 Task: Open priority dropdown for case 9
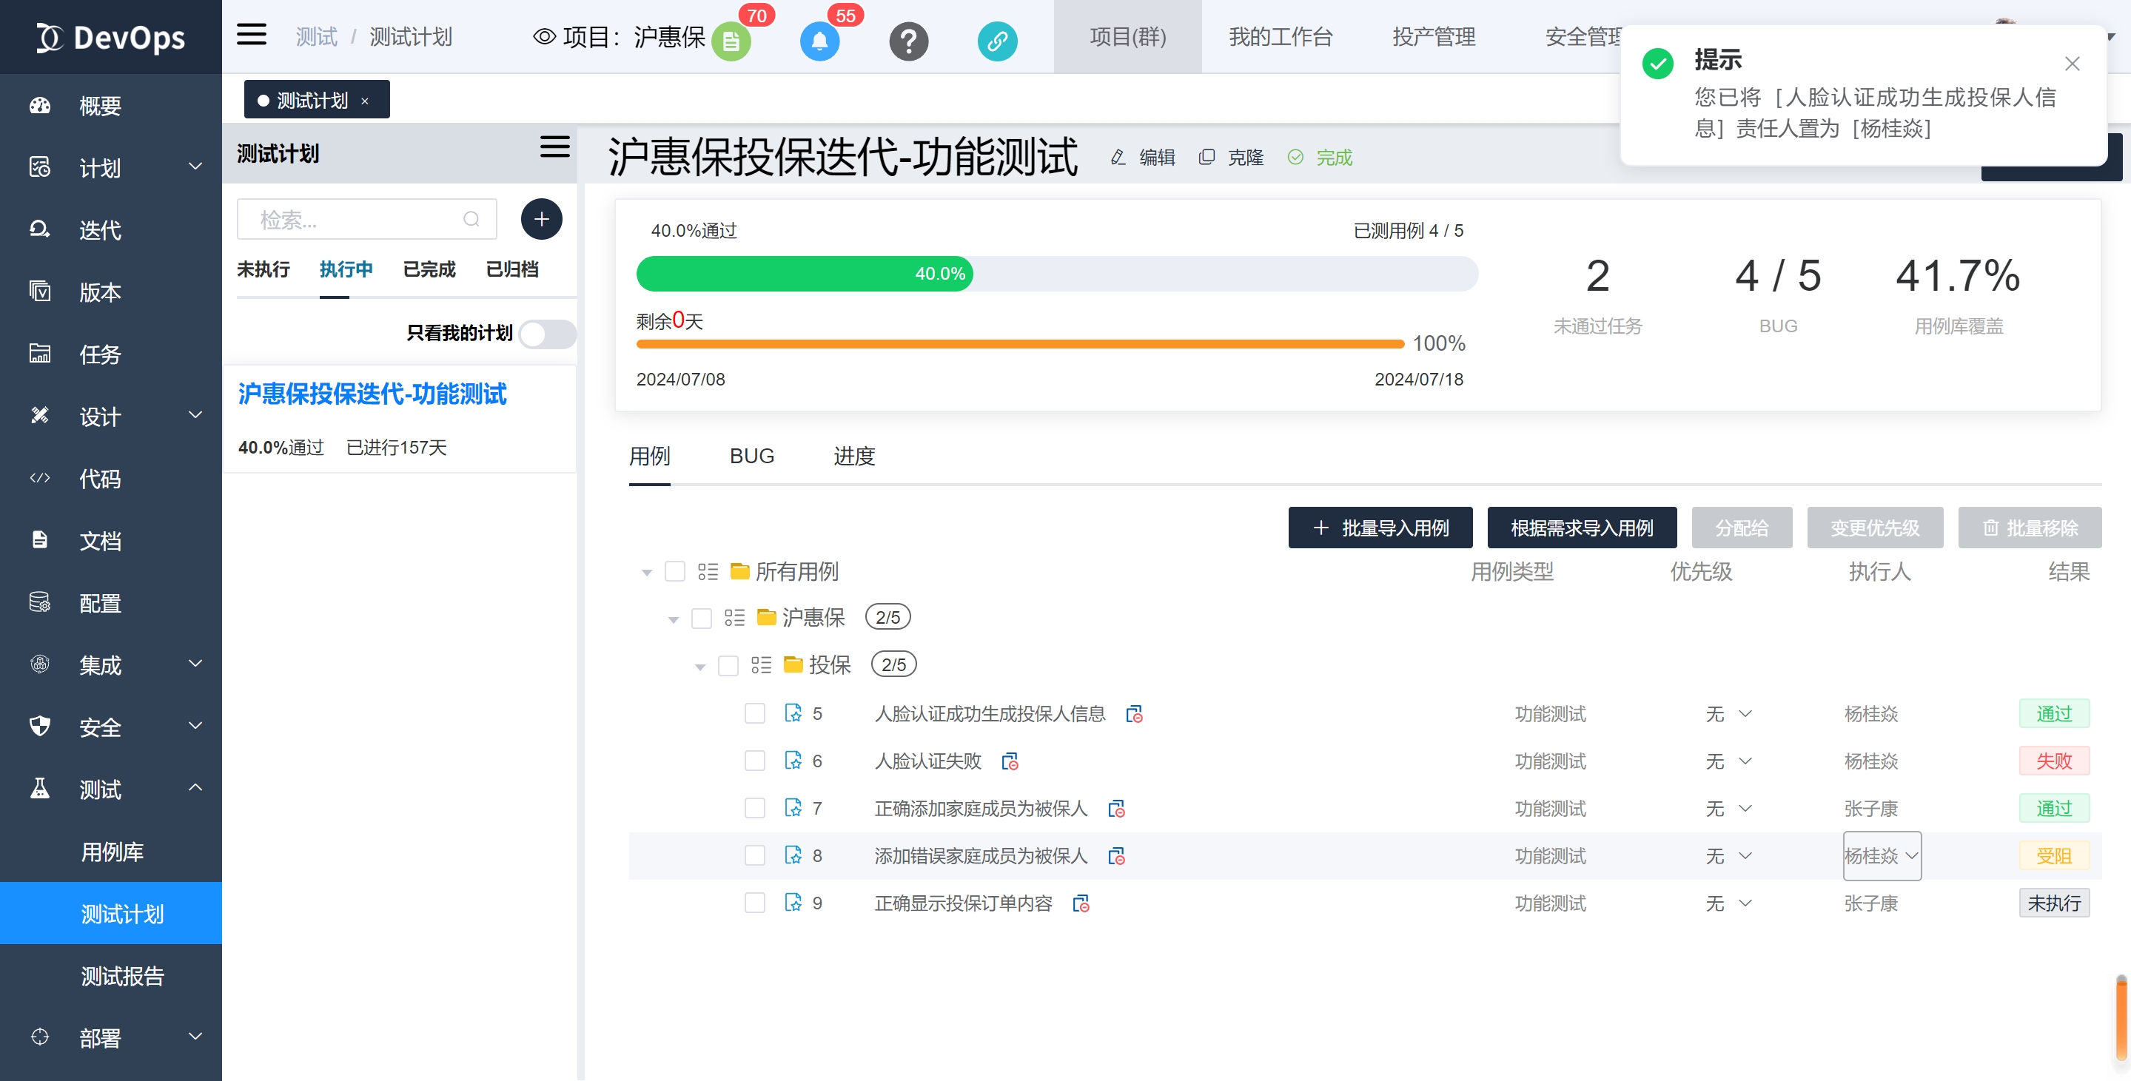(1728, 903)
